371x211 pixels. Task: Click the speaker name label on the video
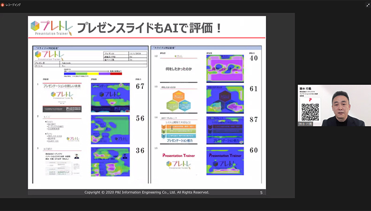click(305, 124)
